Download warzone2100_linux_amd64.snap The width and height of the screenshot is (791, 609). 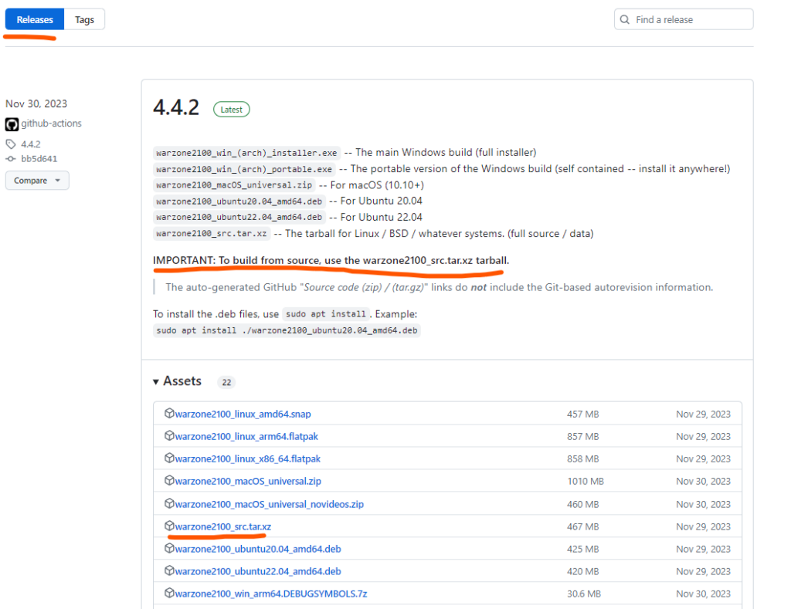pos(243,414)
